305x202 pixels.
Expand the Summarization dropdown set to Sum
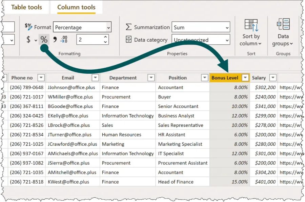(x=201, y=27)
